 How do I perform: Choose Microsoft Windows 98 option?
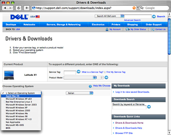21,116
